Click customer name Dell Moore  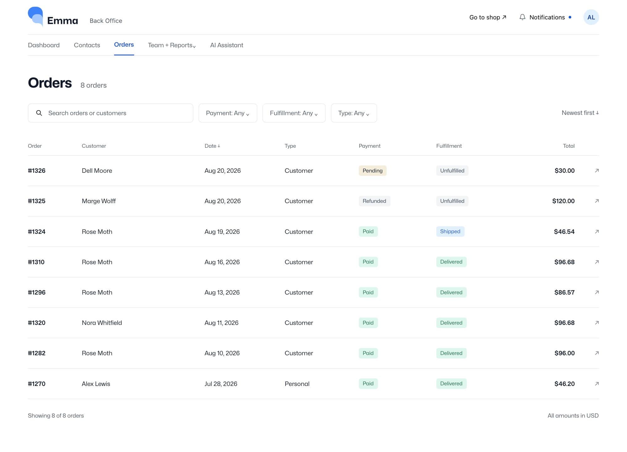click(97, 171)
